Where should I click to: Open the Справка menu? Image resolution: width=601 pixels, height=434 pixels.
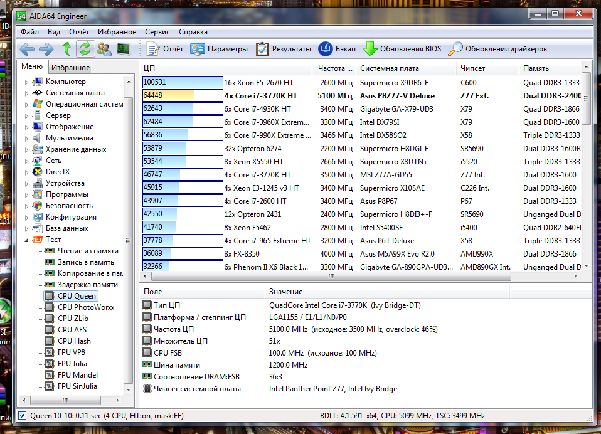193,32
